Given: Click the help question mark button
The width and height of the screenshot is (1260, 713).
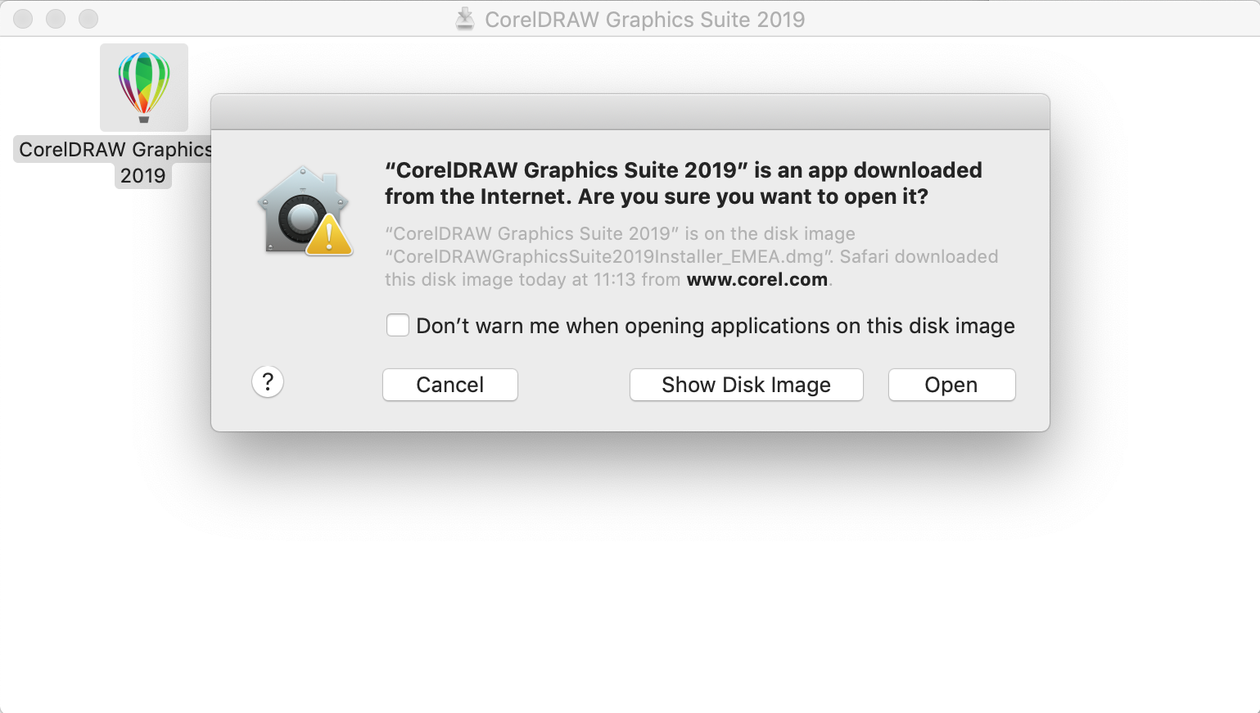Looking at the screenshot, I should [268, 381].
